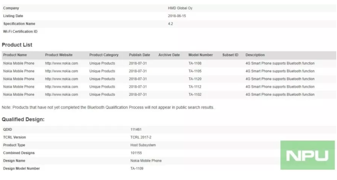Image resolution: width=337 pixels, height=180 pixels.
Task: Click the listing date value 2018-06-15
Action: coord(177,16)
